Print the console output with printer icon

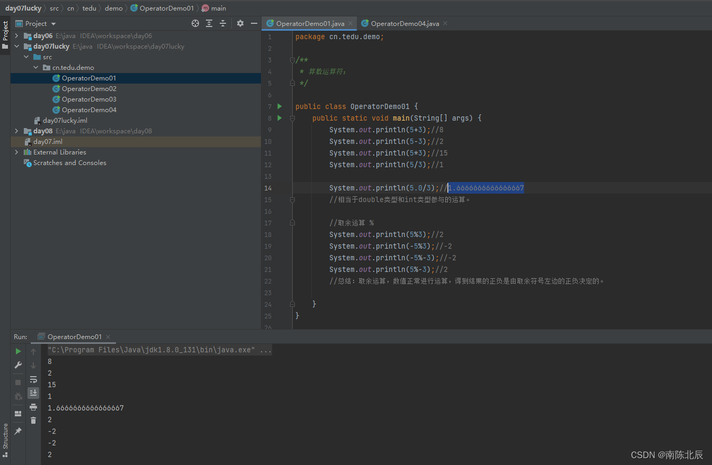click(33, 407)
